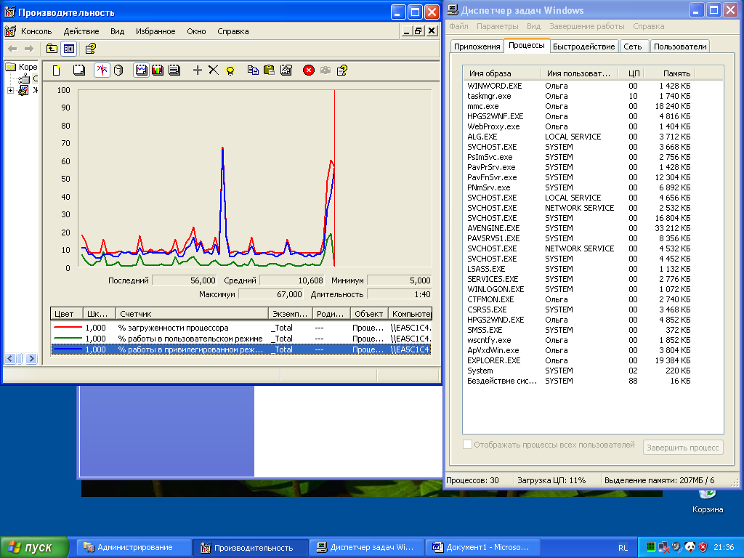Copy properties using the toolbar icon
The width and height of the screenshot is (744, 558).
click(x=253, y=70)
